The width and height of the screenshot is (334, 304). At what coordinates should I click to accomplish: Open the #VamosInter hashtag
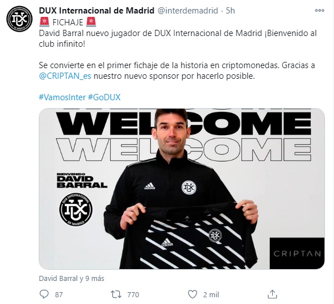(x=62, y=97)
